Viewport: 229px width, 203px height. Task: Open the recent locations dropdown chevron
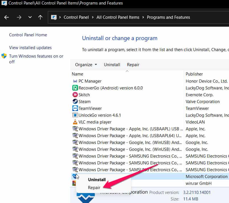(30, 17)
